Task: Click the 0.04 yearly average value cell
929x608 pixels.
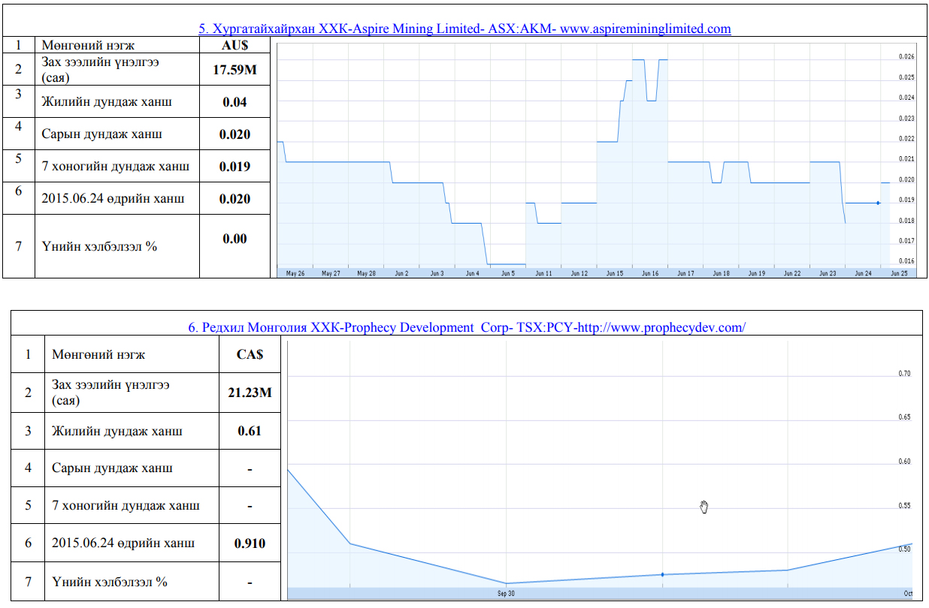Action: (235, 101)
